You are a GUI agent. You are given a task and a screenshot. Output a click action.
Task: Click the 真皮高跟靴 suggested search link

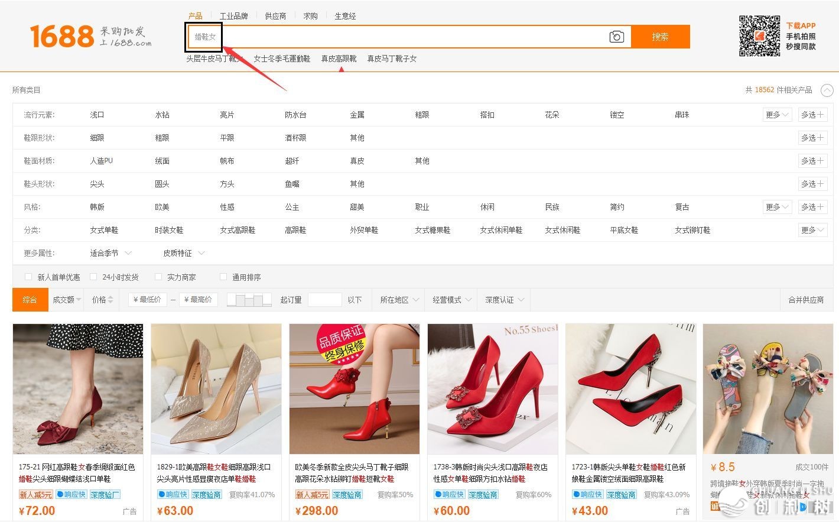(x=339, y=59)
